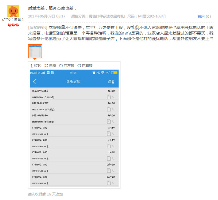Click the [追加评论] label
Image resolution: width=218 pixels, height=200 pixels.
coord(38,28)
